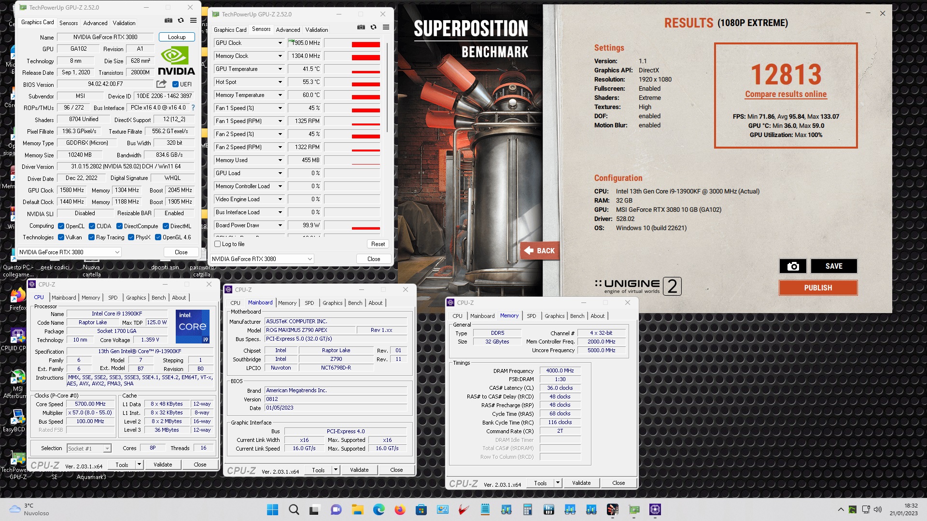The image size is (927, 521).
Task: Open GPU Temperature sensor dropdown
Action: [280, 69]
